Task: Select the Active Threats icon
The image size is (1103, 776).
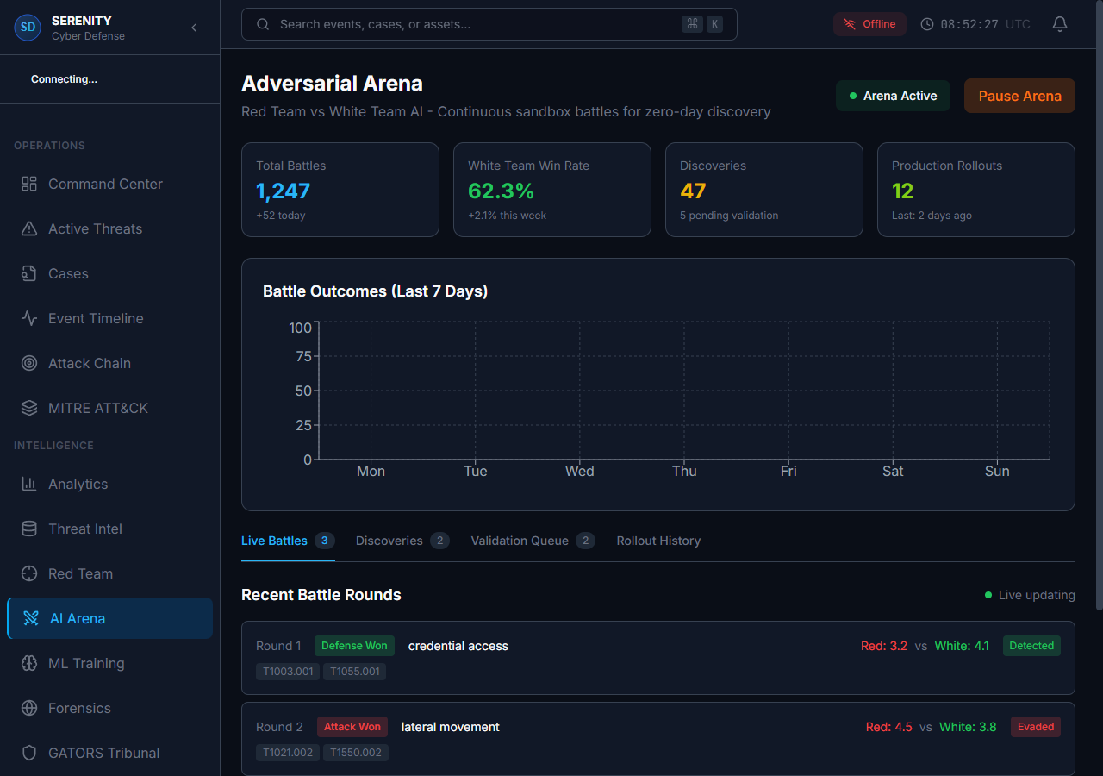Action: tap(28, 228)
